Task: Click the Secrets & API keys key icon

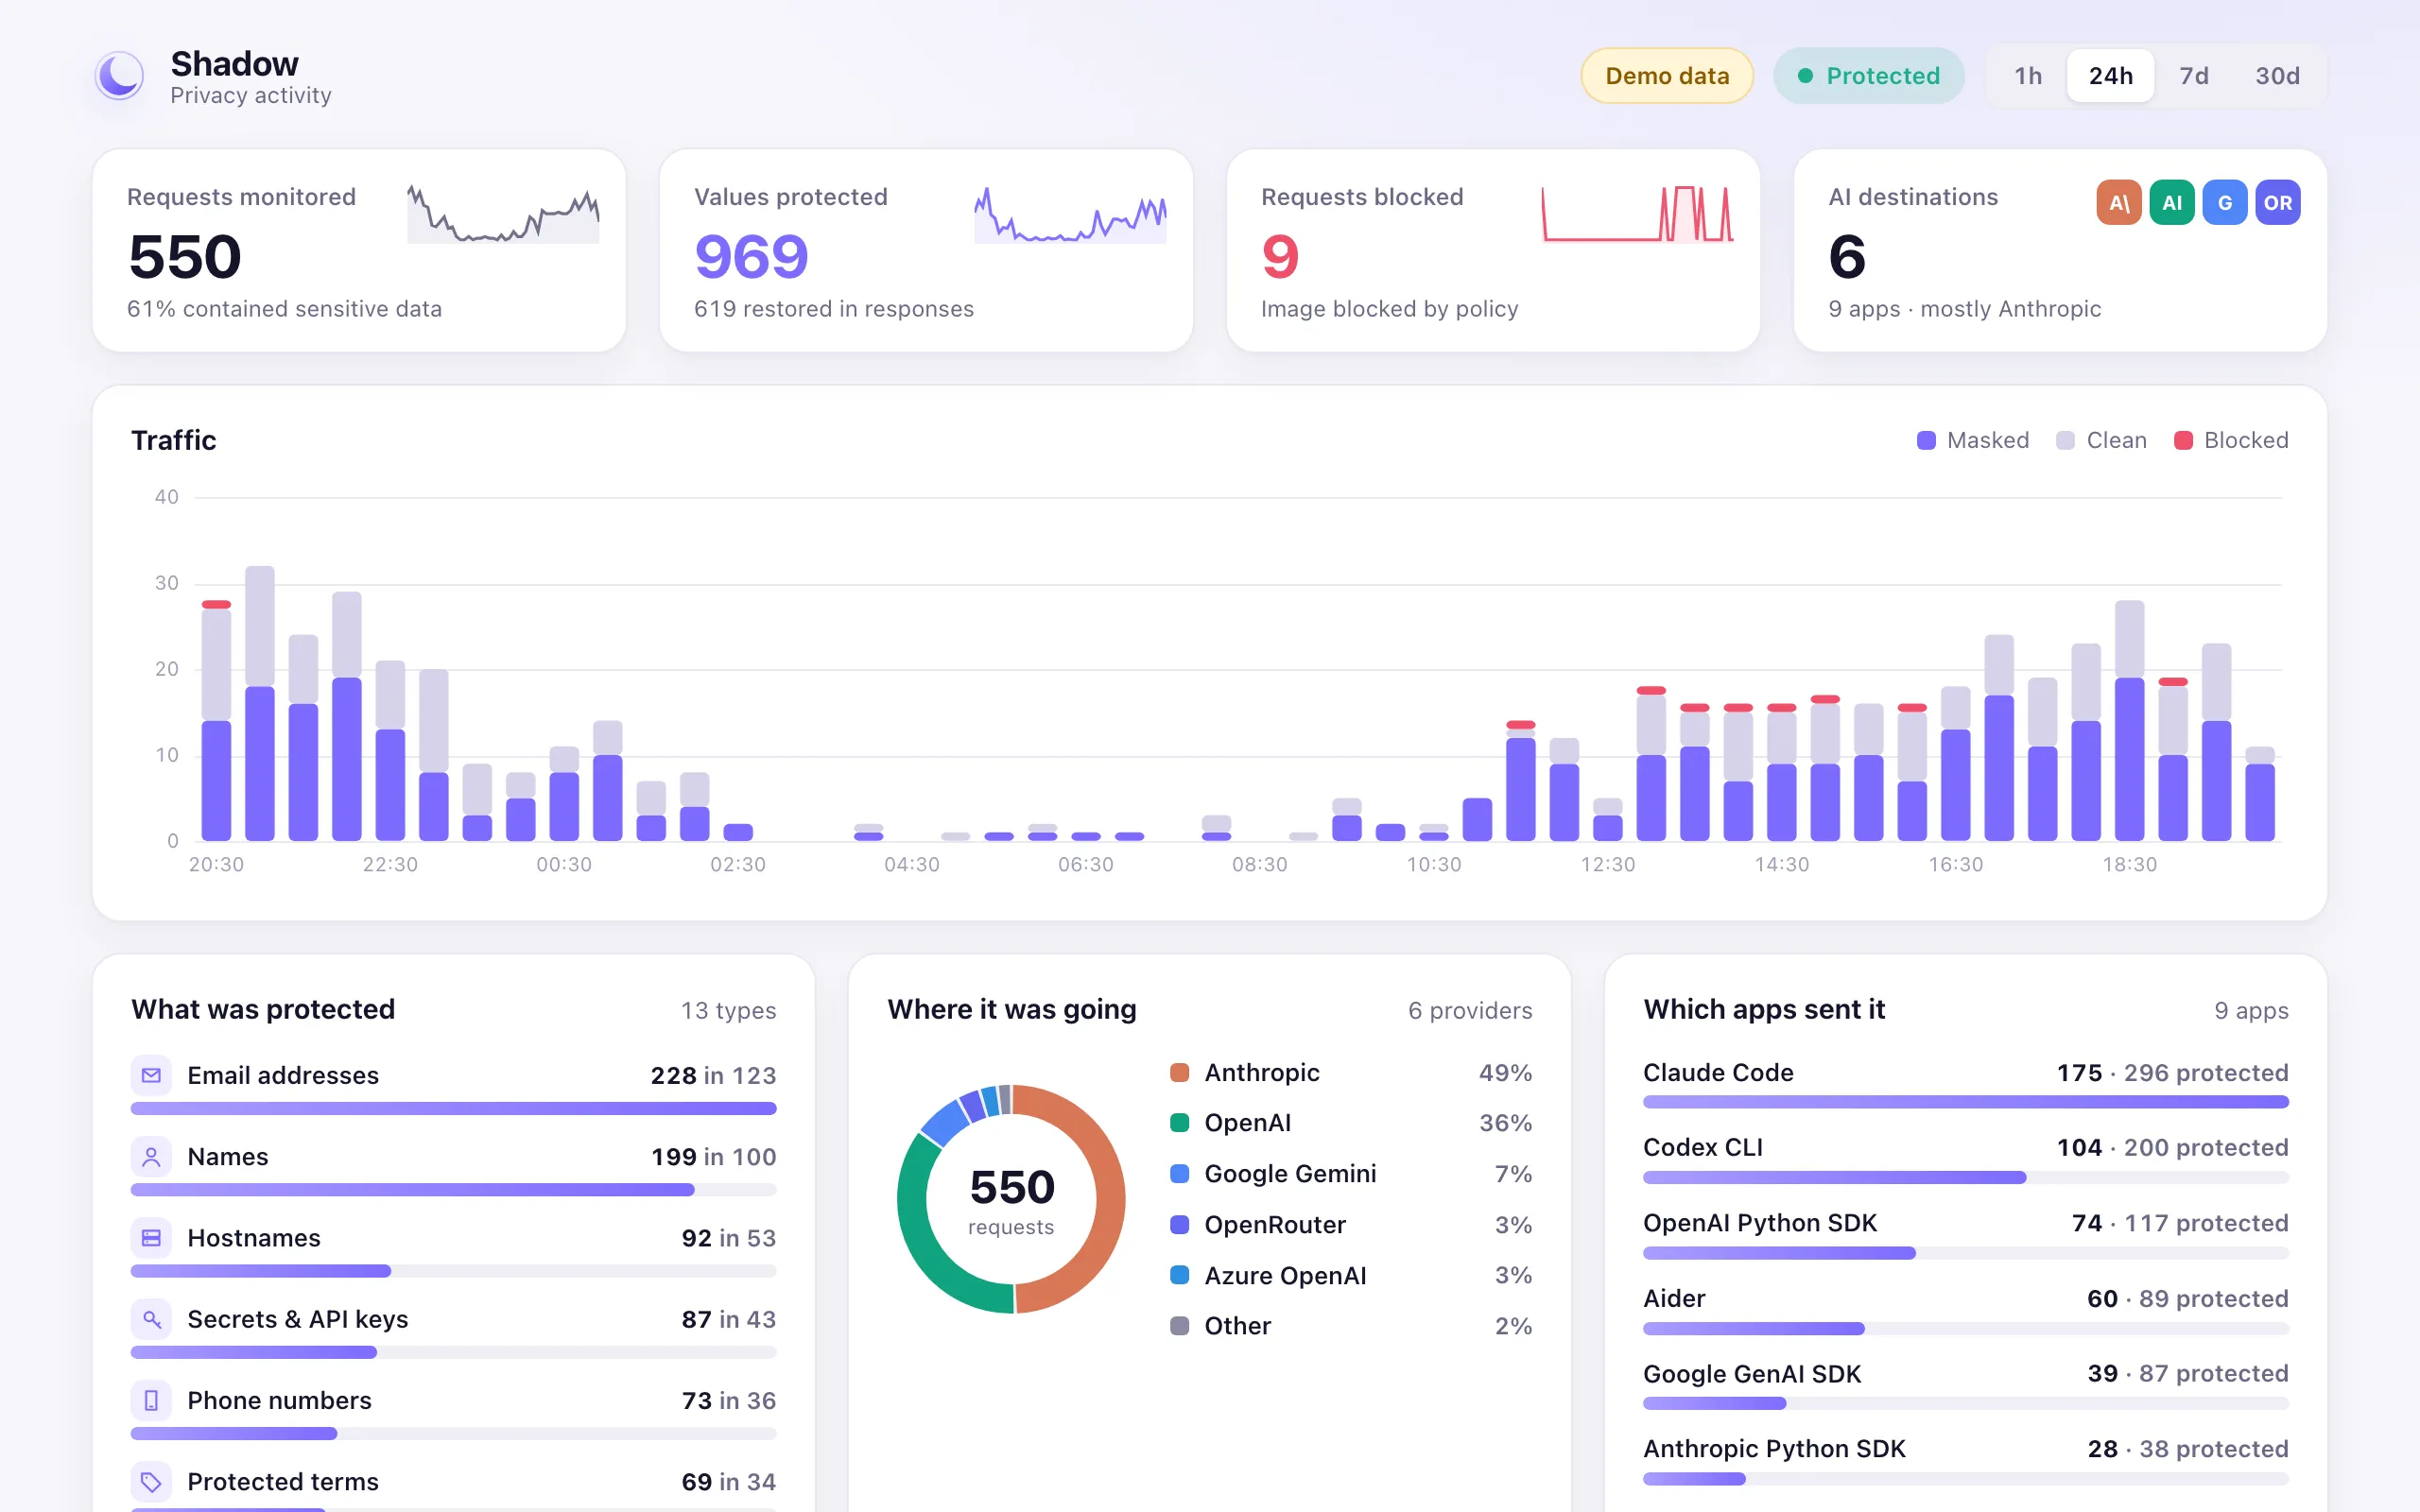Action: coord(151,1319)
